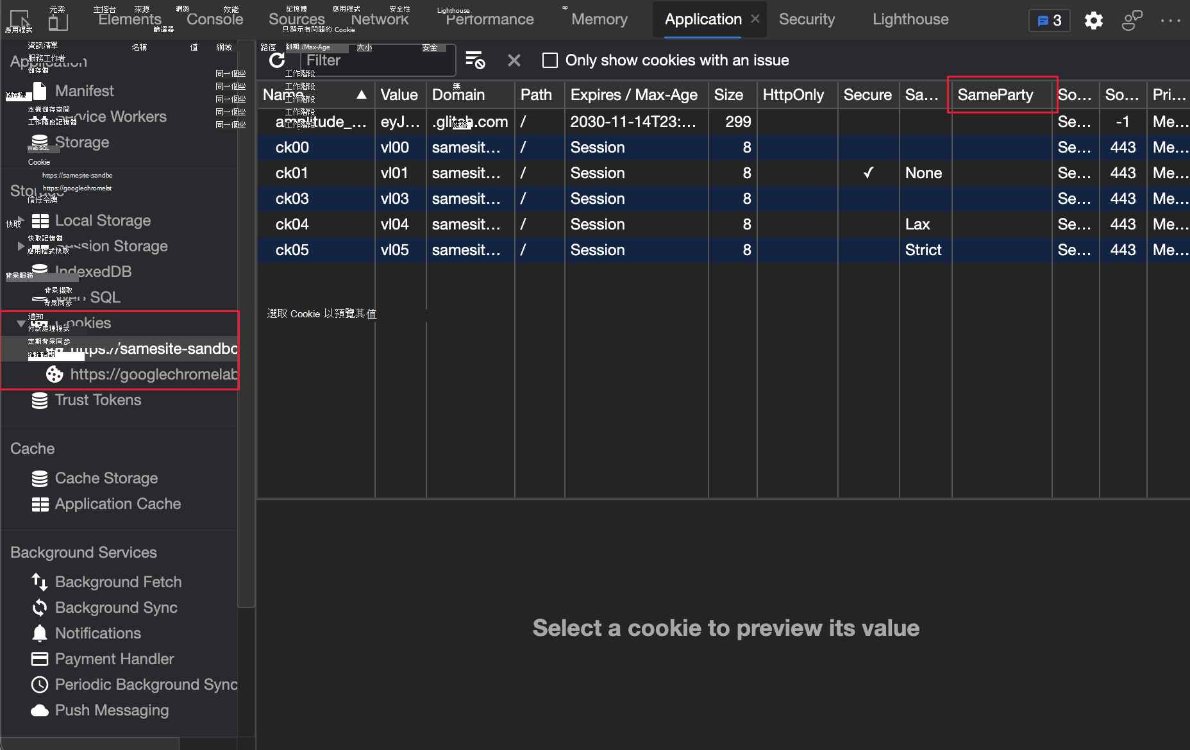Select the ck00 cookie row

tap(723, 147)
